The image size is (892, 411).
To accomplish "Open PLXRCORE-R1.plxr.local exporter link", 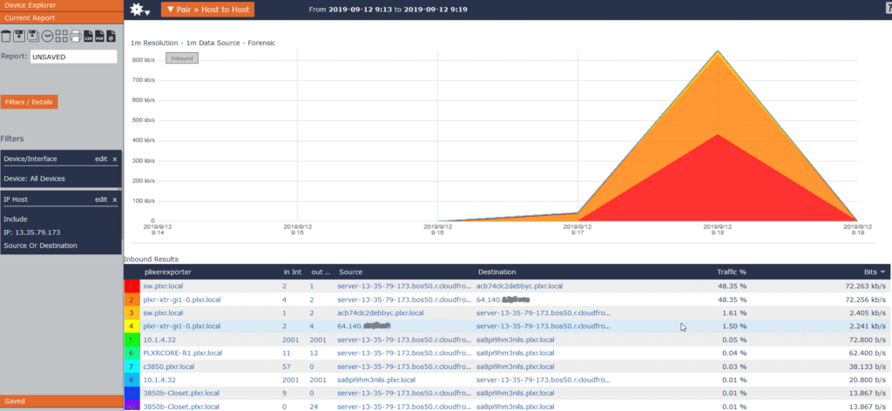I will coord(183,353).
